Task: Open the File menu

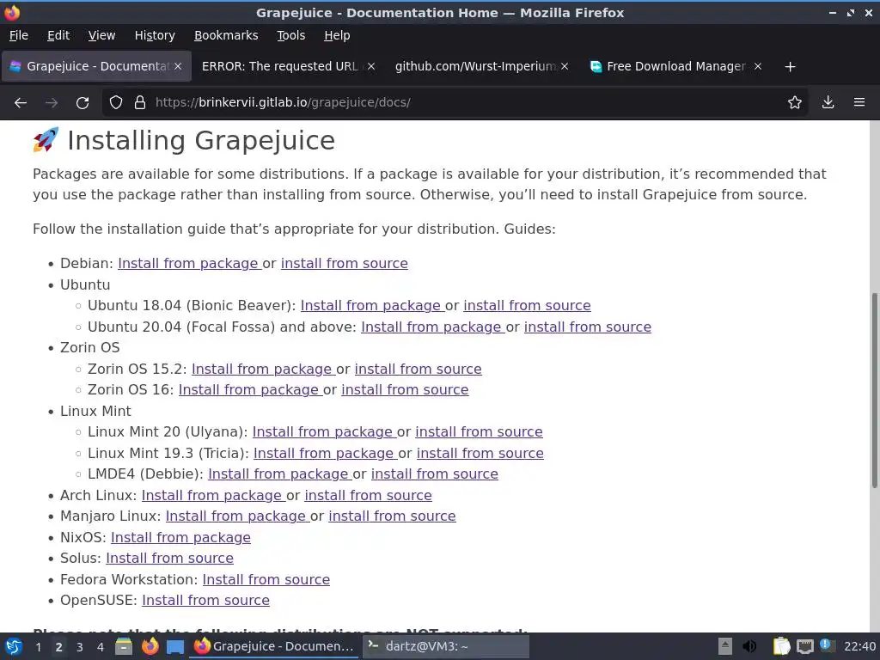Action: 19,35
